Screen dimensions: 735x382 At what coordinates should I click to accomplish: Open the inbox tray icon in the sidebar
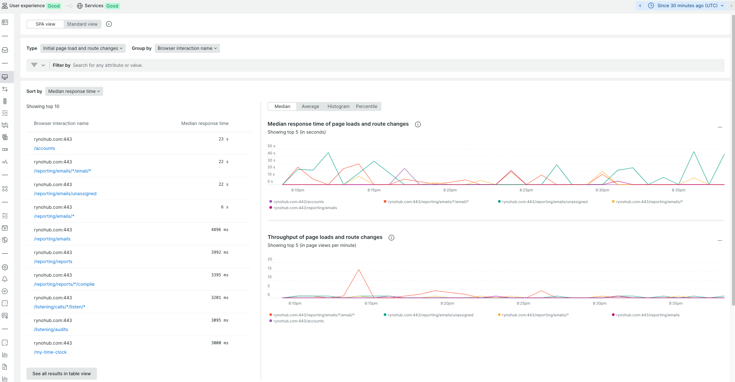(5, 50)
